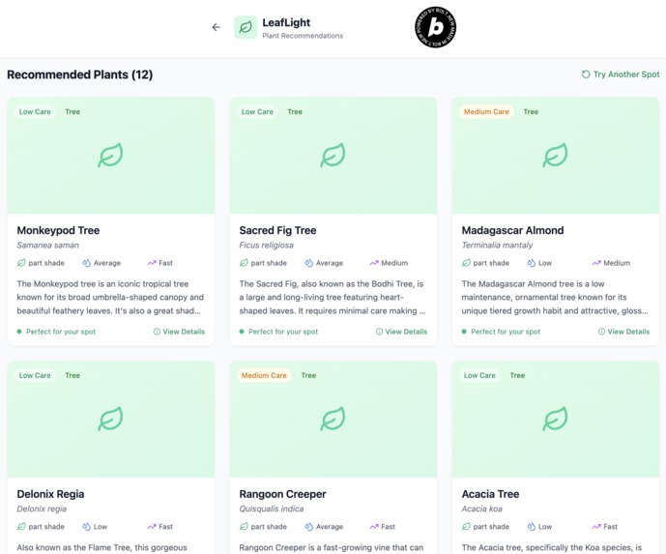Click Tree tag on Acacia Tree card
The image size is (666, 554).
coord(517,375)
